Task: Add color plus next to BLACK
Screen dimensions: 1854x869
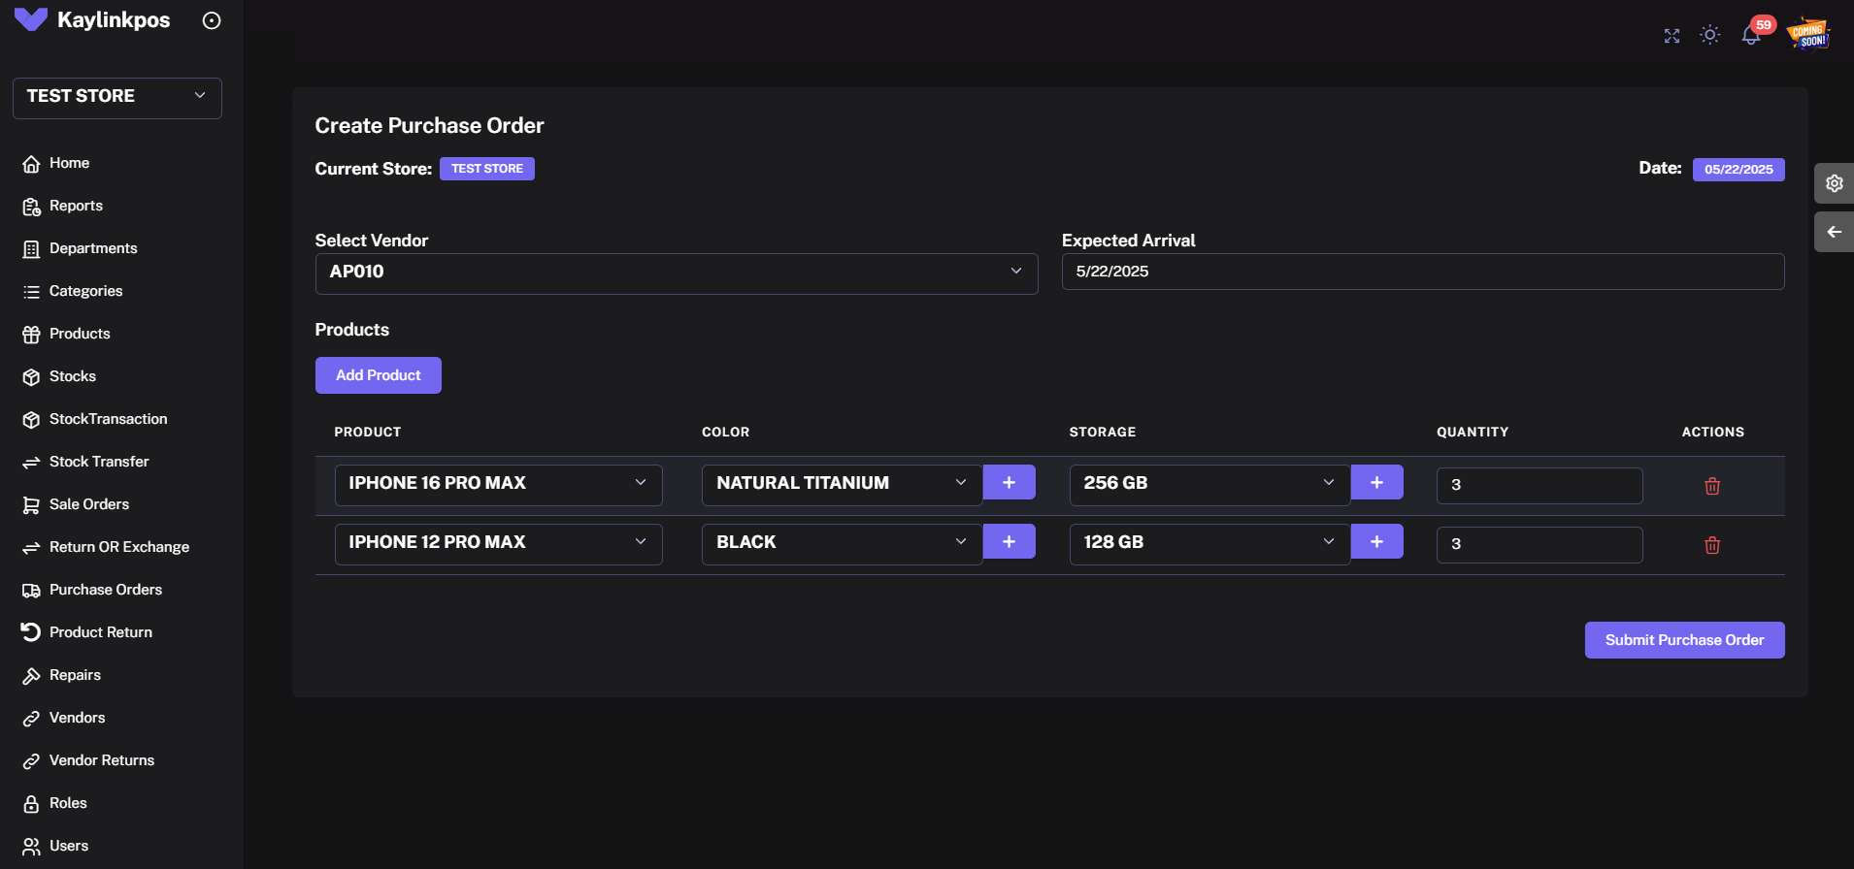Action: (1010, 541)
